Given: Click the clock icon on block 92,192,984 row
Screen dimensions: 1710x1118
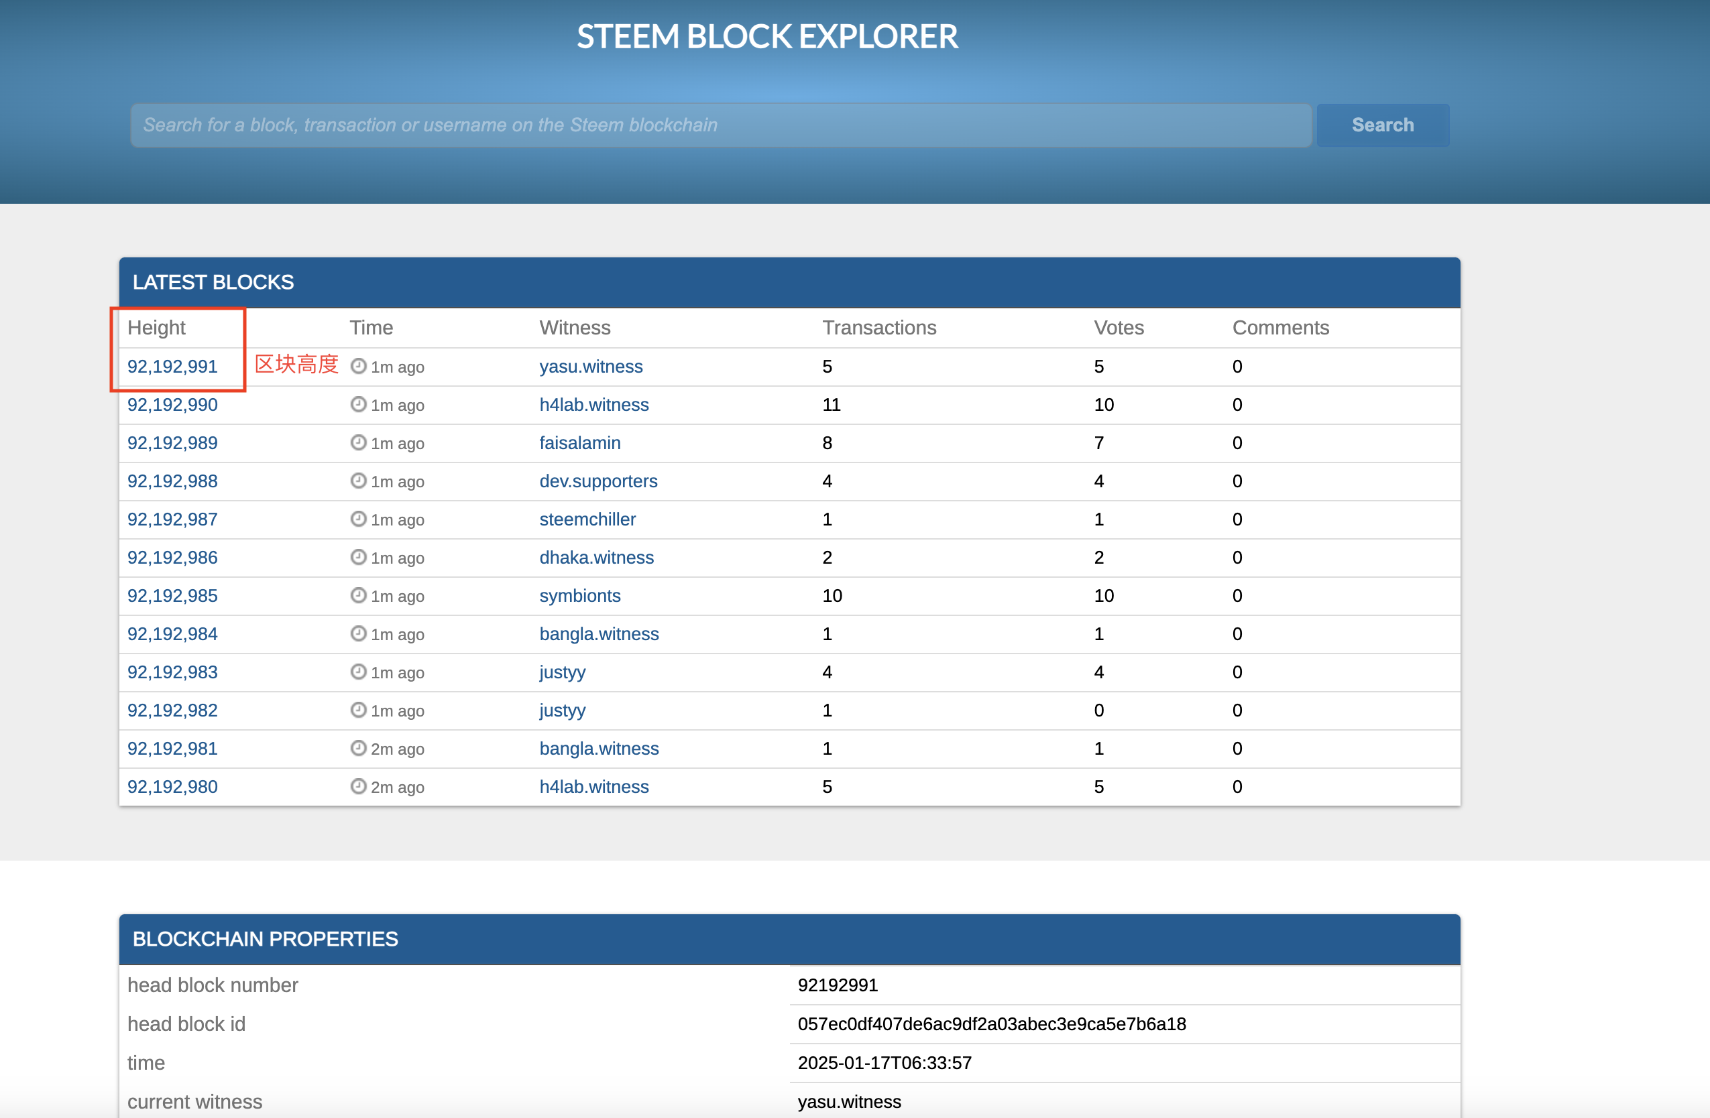Looking at the screenshot, I should coord(359,633).
